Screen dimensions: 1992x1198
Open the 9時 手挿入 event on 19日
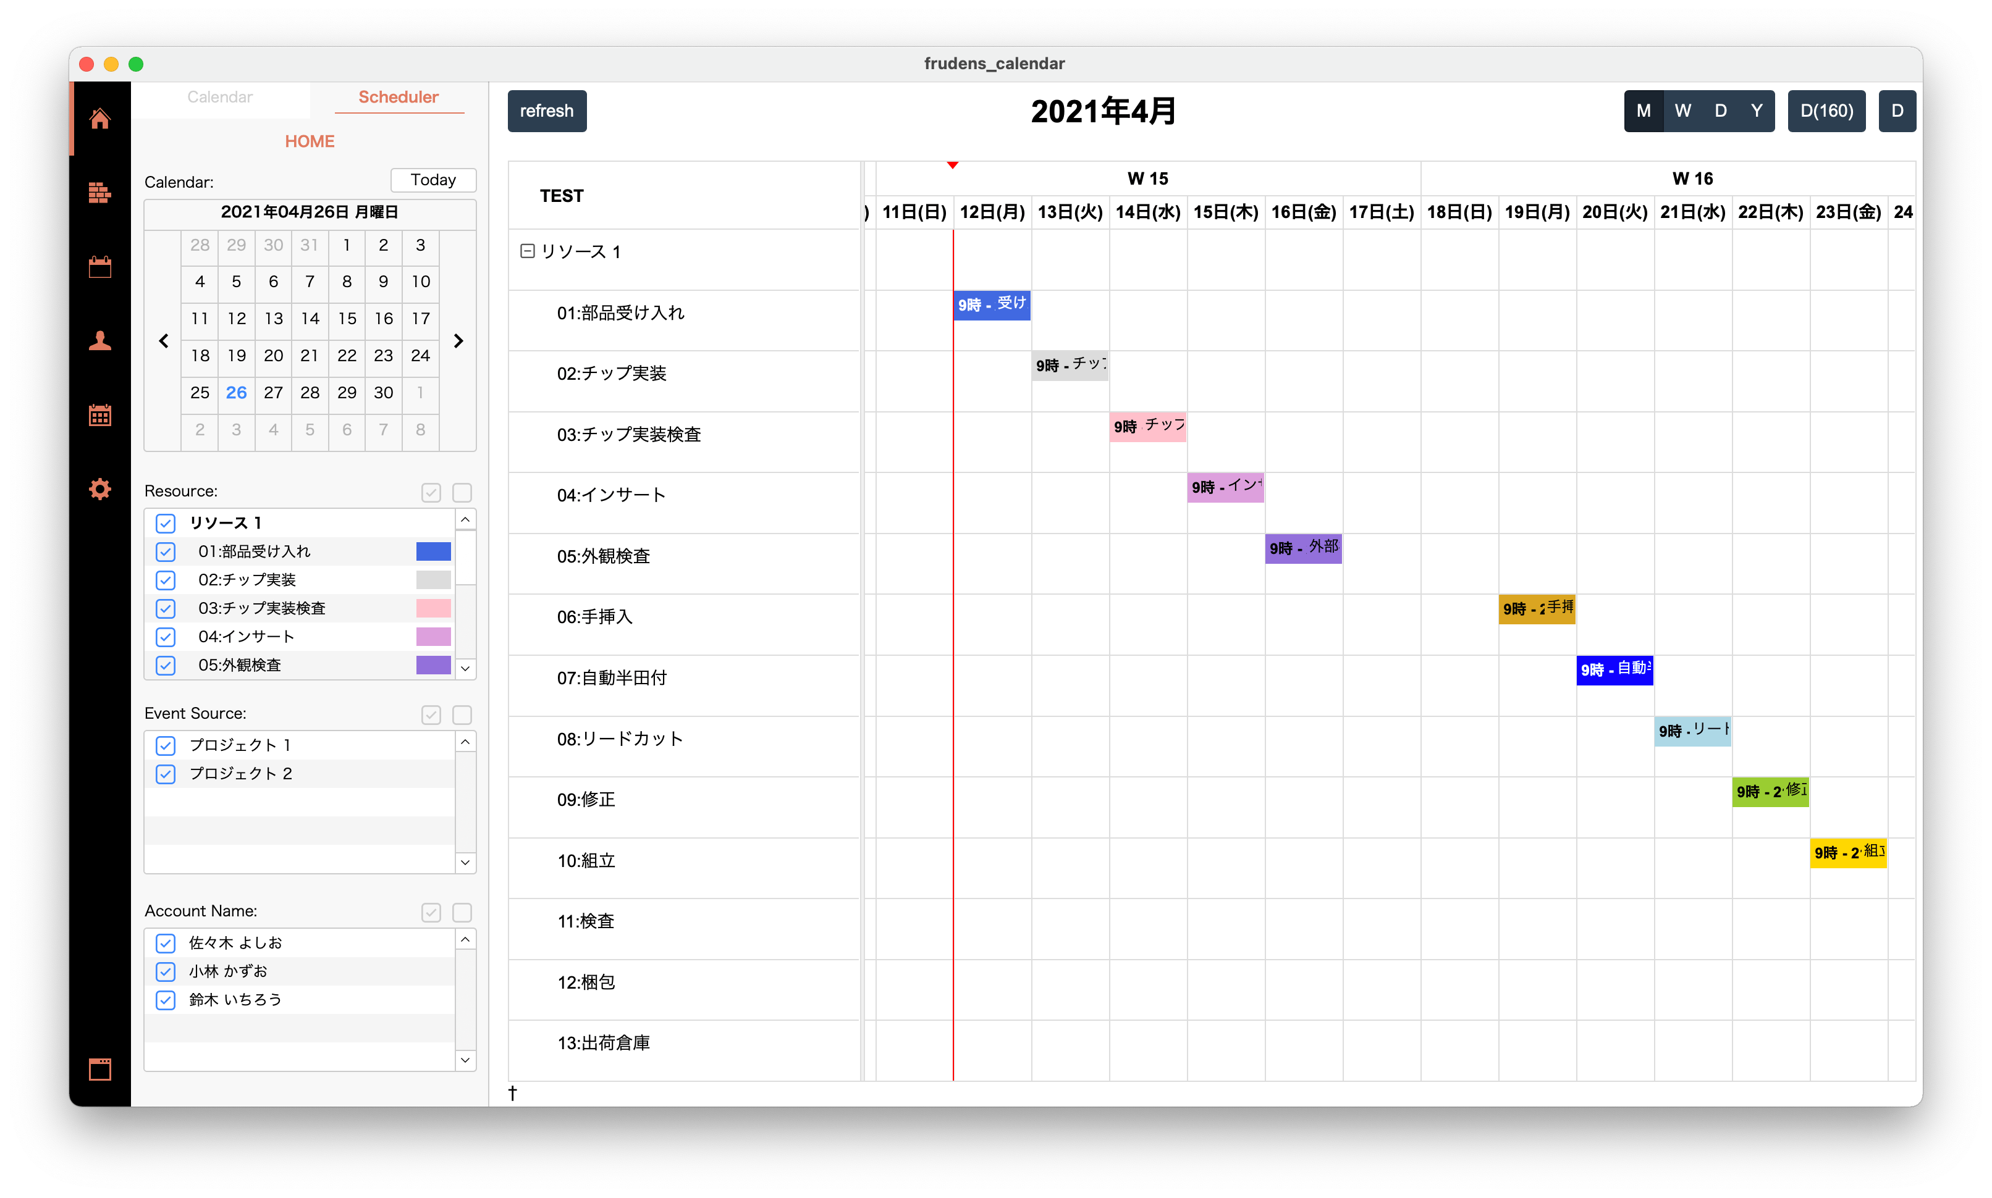coord(1537,609)
